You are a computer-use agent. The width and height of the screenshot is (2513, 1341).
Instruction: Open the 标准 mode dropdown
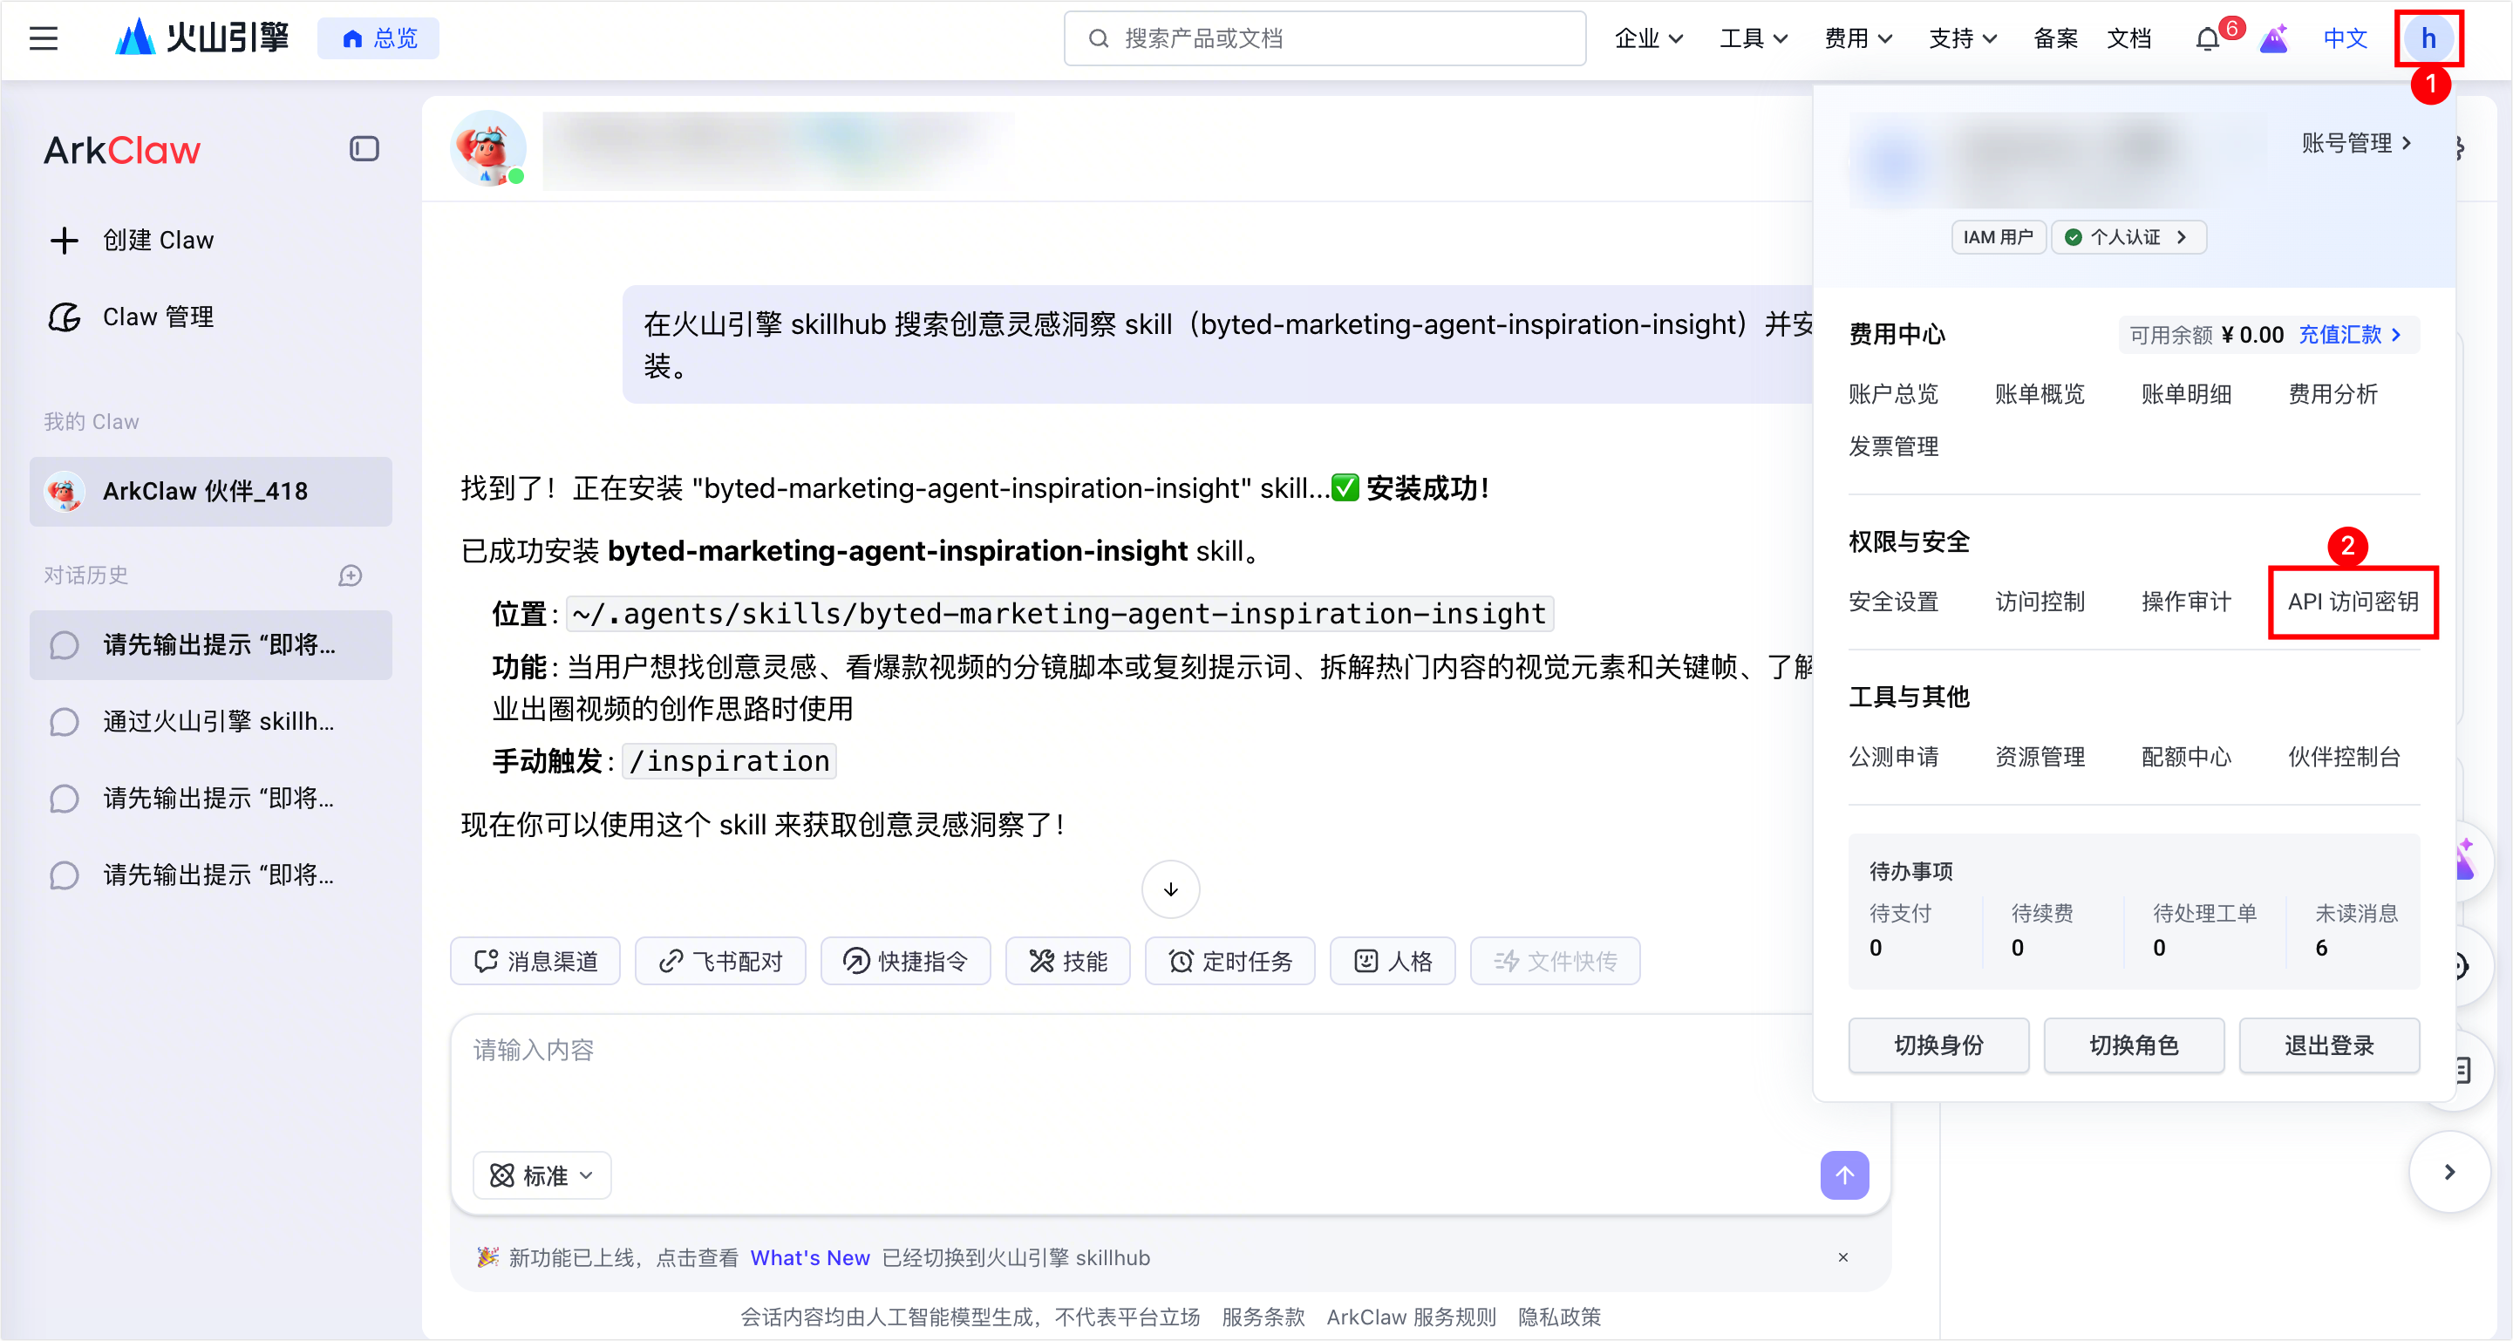click(542, 1175)
